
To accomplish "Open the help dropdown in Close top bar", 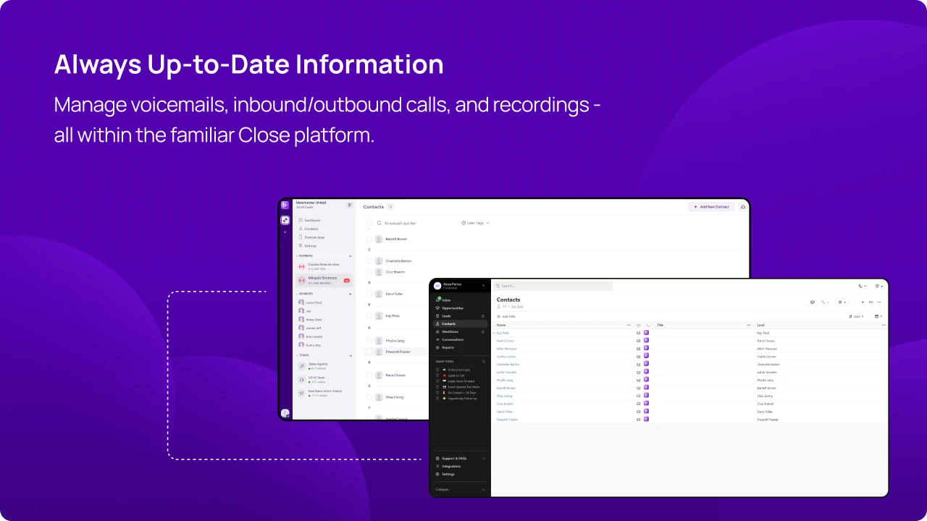I will pyautogui.click(x=879, y=286).
